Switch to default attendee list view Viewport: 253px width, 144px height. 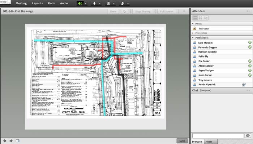194,18
